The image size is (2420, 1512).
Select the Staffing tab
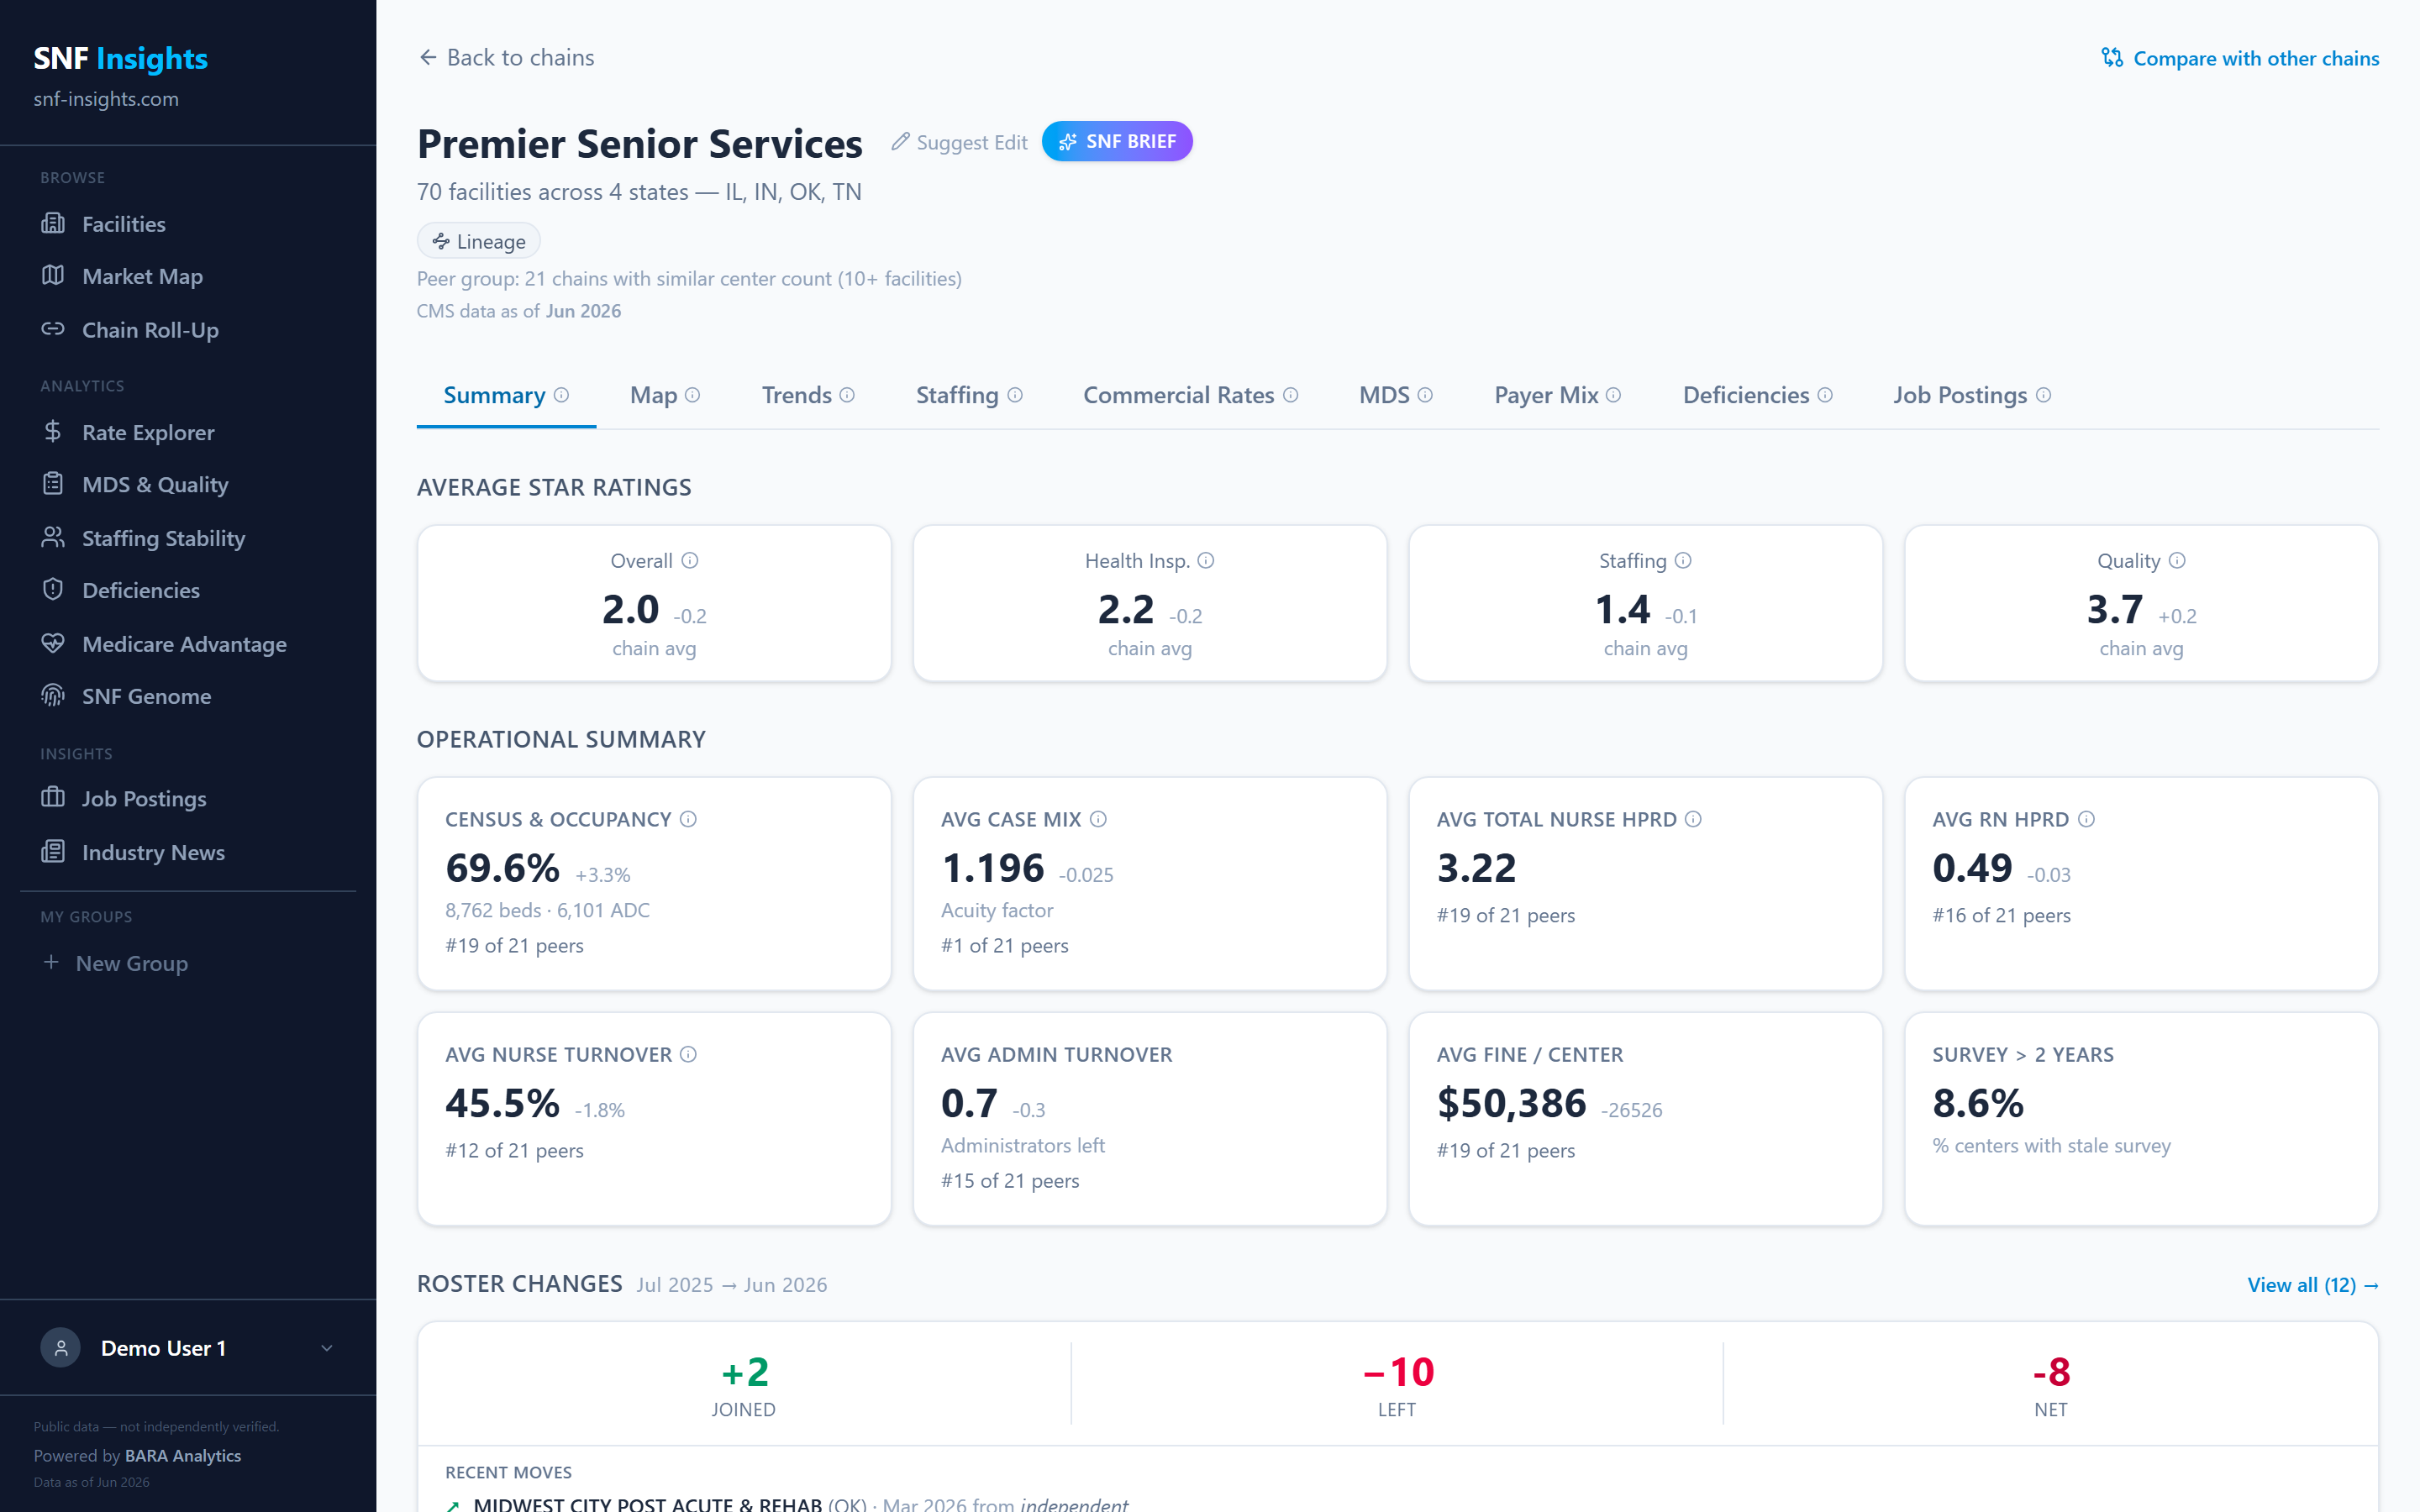tap(969, 395)
